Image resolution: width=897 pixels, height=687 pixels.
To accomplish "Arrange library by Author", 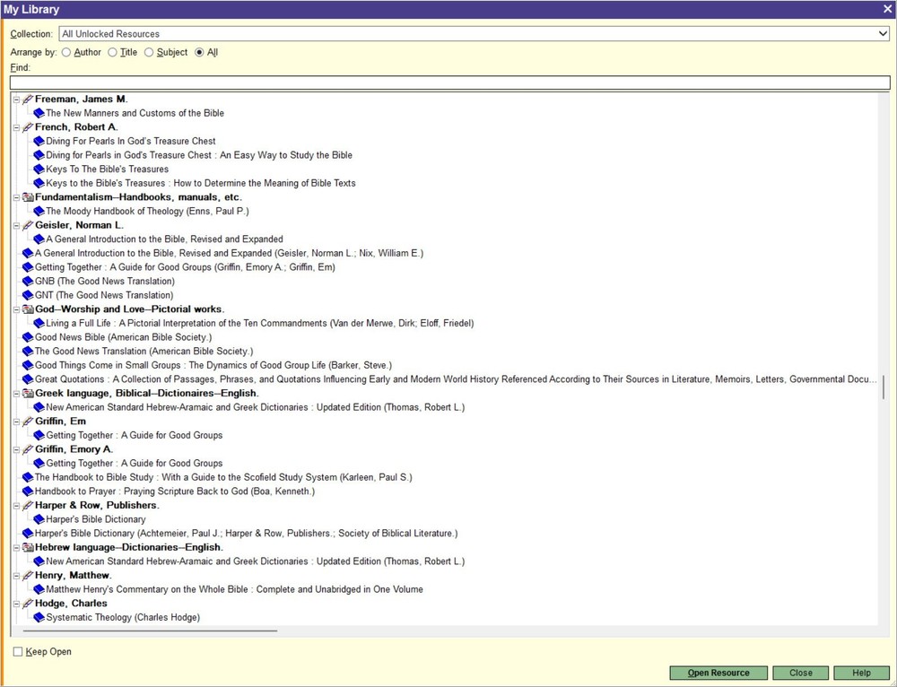I will [x=66, y=52].
